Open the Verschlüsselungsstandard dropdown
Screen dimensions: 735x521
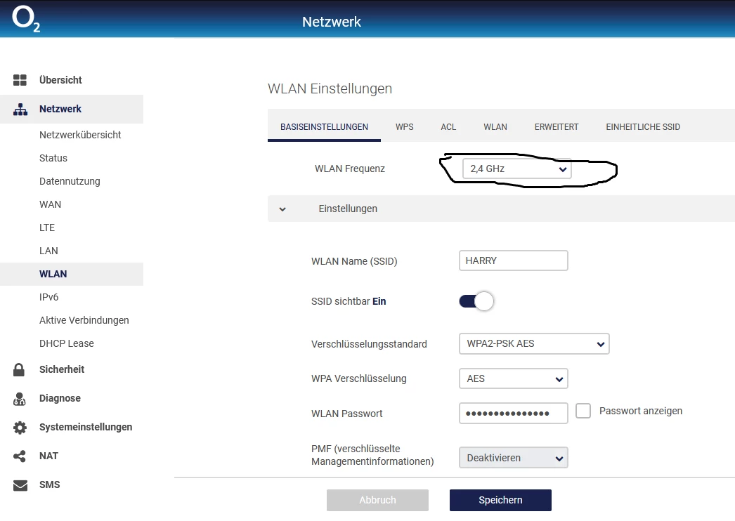tap(533, 344)
